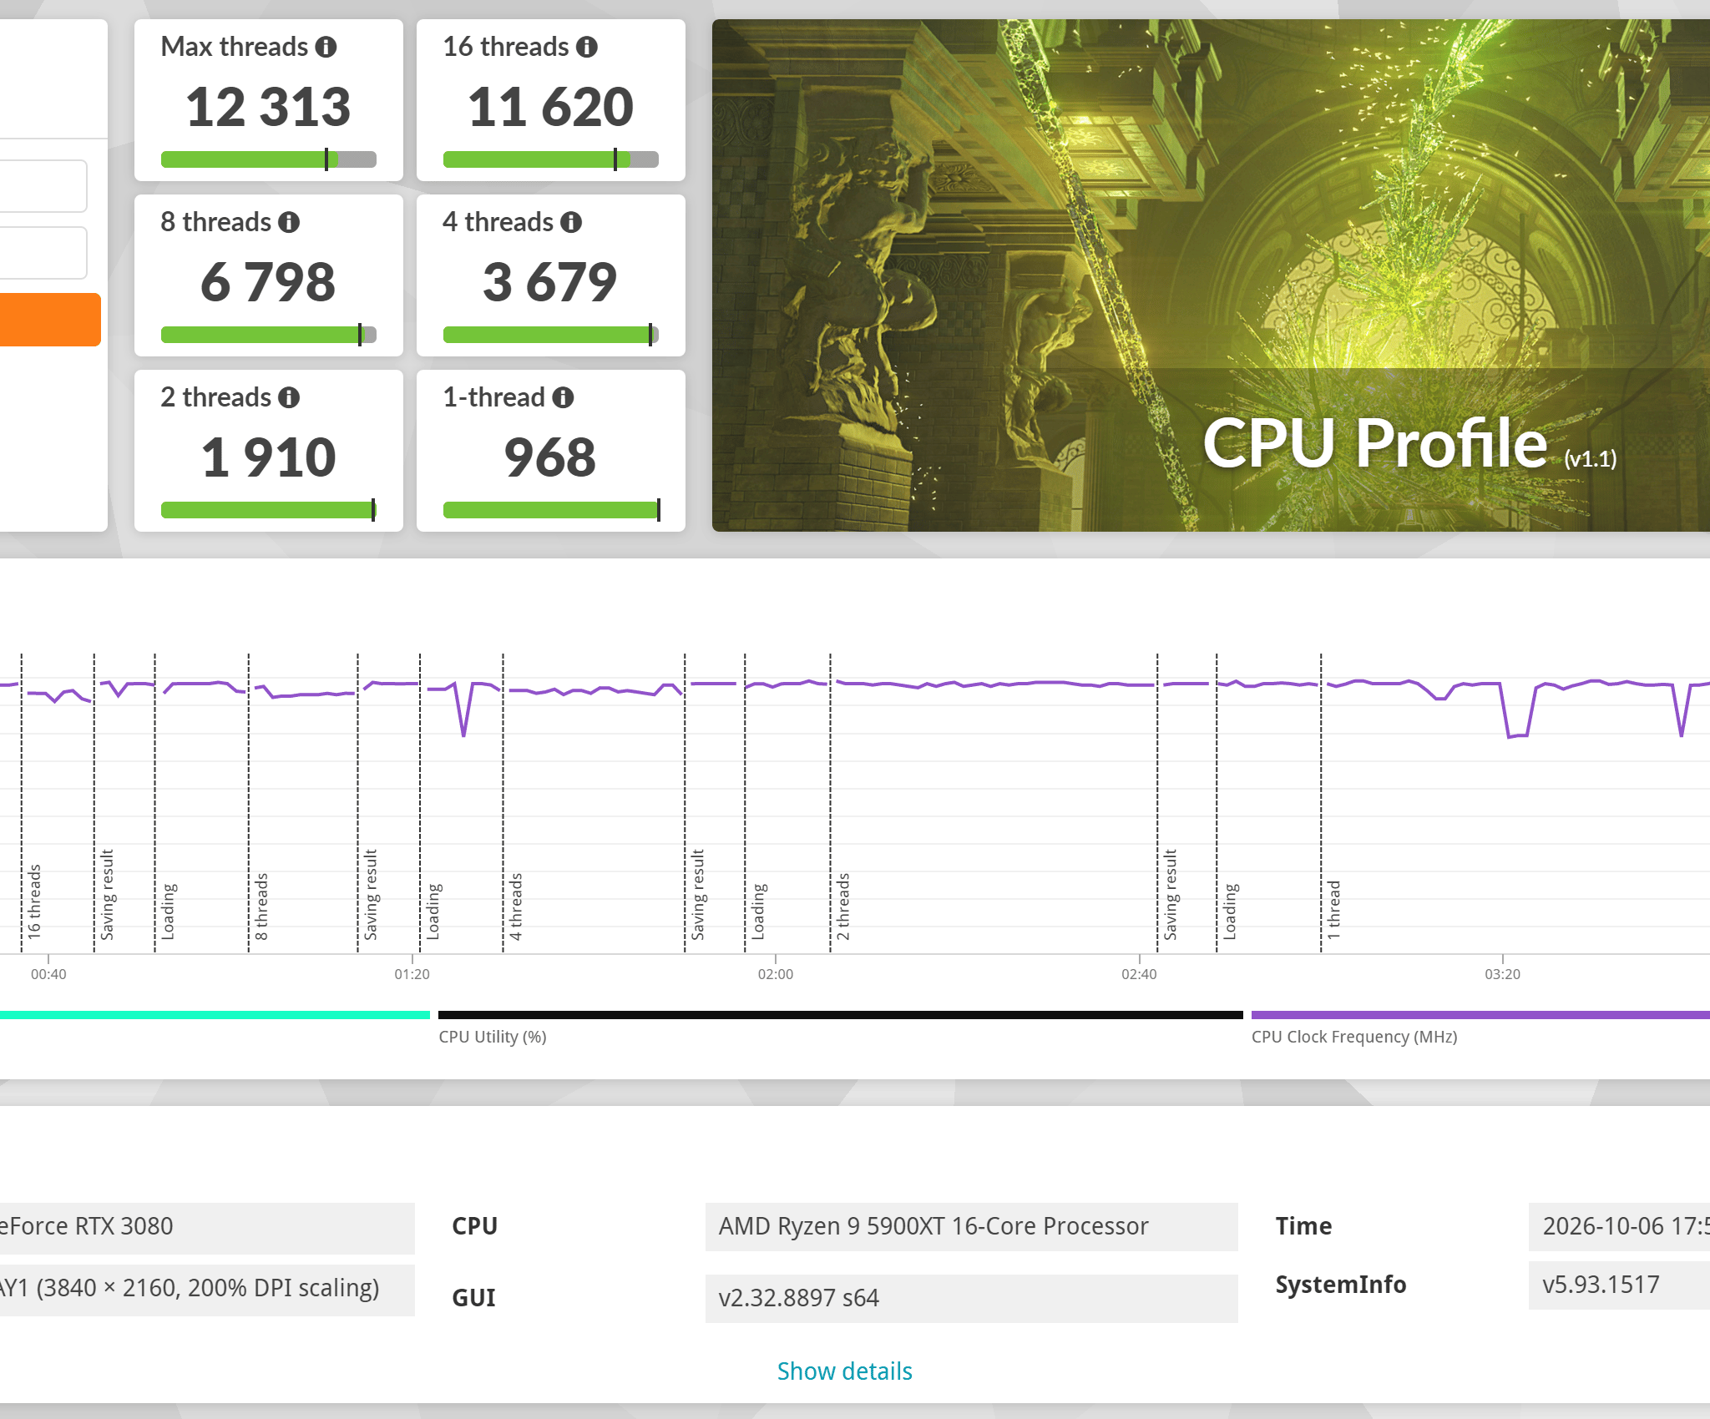Click the 4 threads score 3 679
Viewport: 1710px width, 1419px height.
(x=550, y=282)
